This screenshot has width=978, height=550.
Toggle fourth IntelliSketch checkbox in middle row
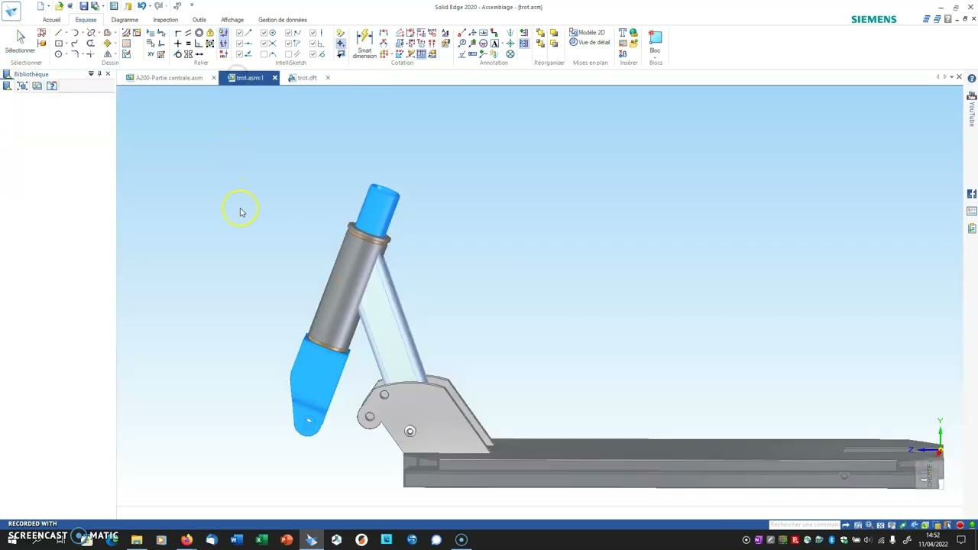(x=313, y=44)
